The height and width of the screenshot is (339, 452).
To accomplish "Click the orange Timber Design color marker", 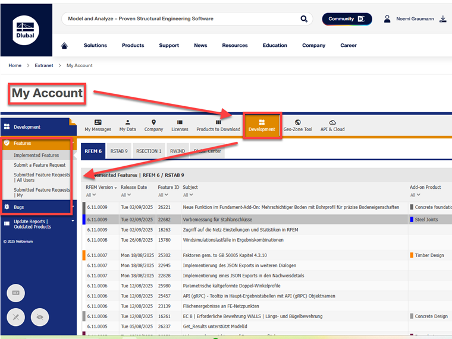I will coord(412,255).
